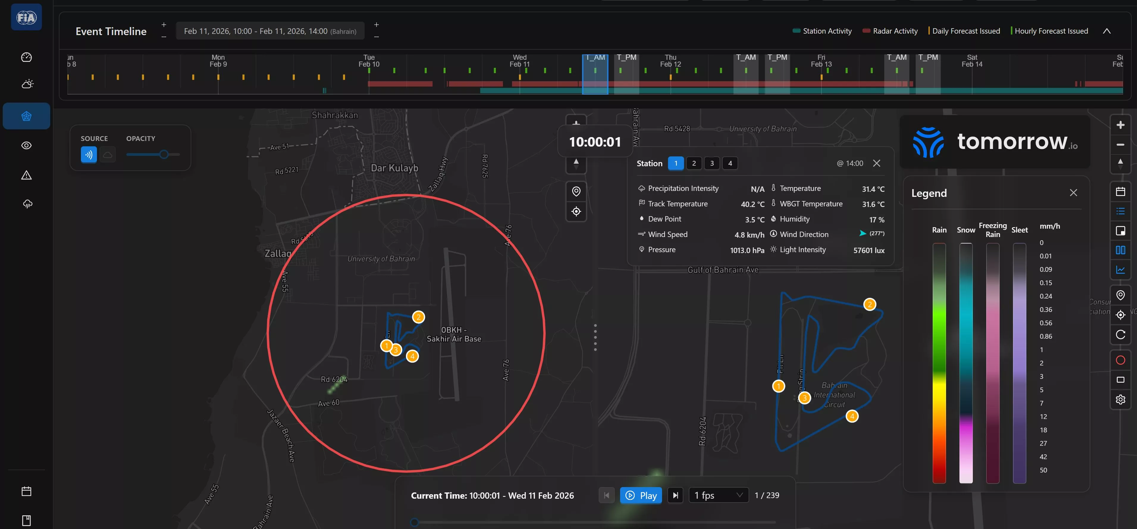Toggle the blue list icon in right toolbar
Image resolution: width=1137 pixels, height=529 pixels.
[x=1120, y=211]
